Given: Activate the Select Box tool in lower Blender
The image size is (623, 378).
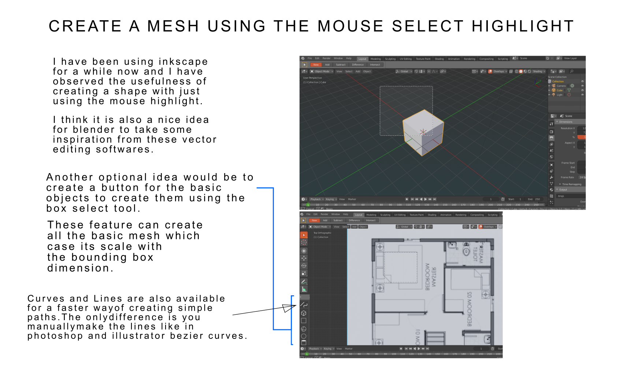Looking at the screenshot, I should point(304,235).
